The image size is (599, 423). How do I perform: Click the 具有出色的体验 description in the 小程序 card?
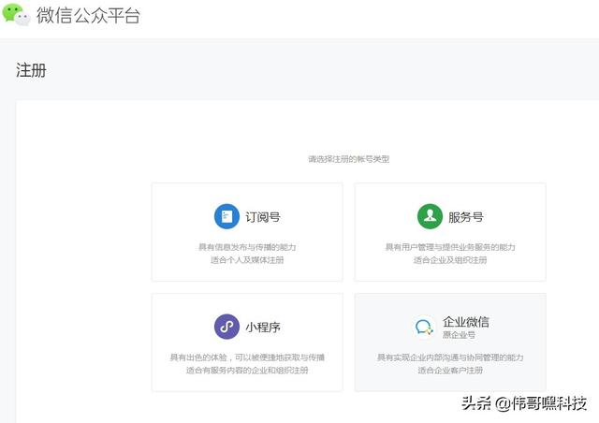coord(247,357)
